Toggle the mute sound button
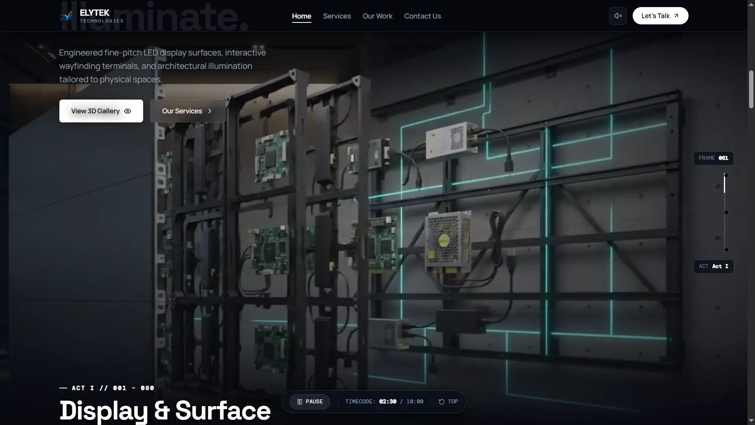This screenshot has height=425, width=755. click(618, 16)
